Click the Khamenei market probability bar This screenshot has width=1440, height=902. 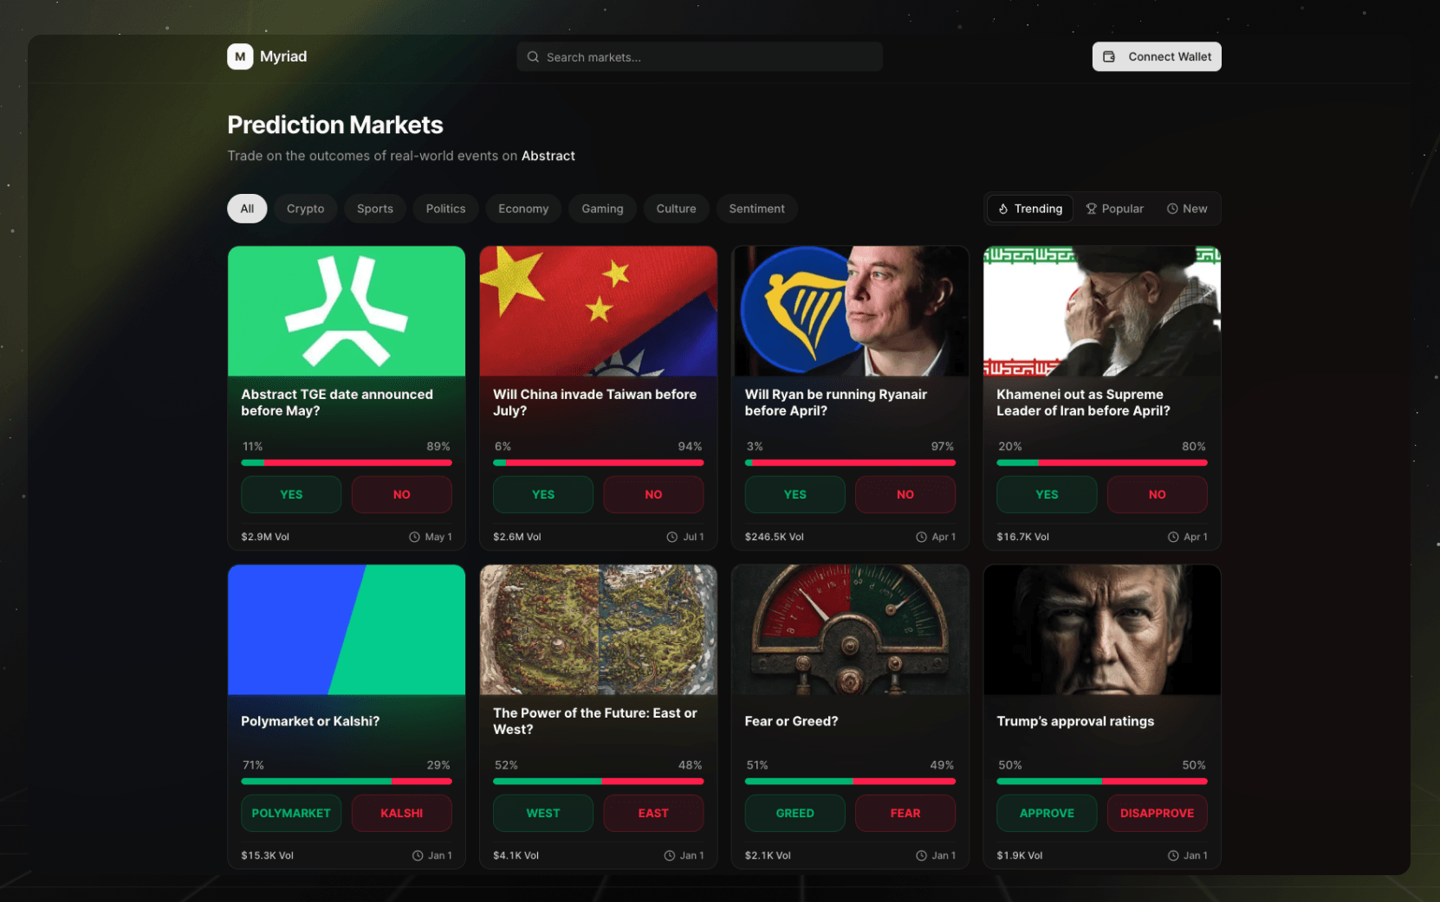(1101, 463)
